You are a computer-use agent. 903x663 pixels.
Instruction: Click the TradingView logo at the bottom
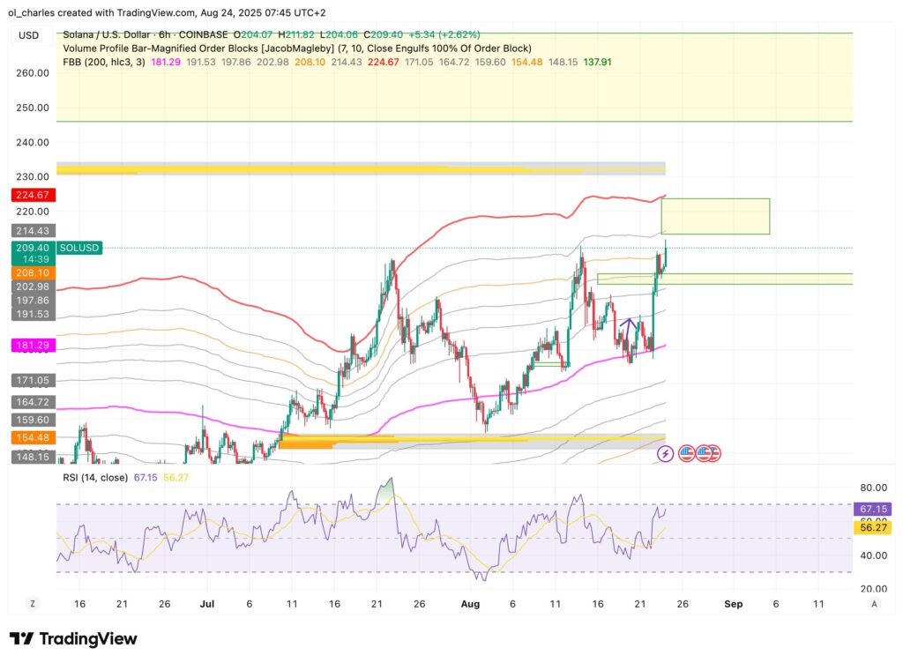[73, 639]
